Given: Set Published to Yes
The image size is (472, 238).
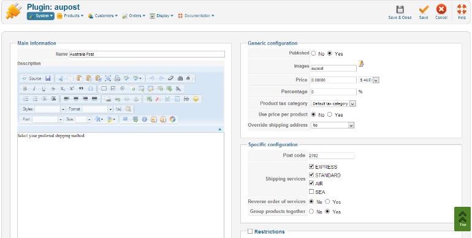Looking at the screenshot, I should 330,53.
